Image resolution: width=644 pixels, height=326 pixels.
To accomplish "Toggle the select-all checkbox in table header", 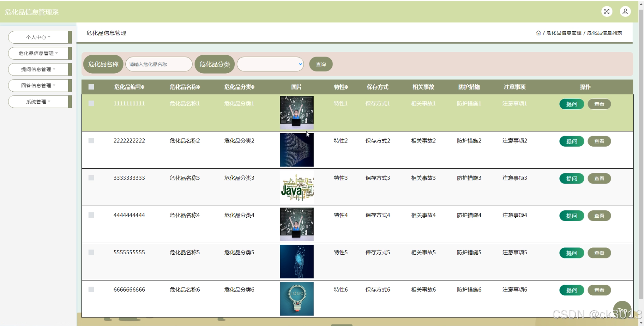I will coord(91,86).
